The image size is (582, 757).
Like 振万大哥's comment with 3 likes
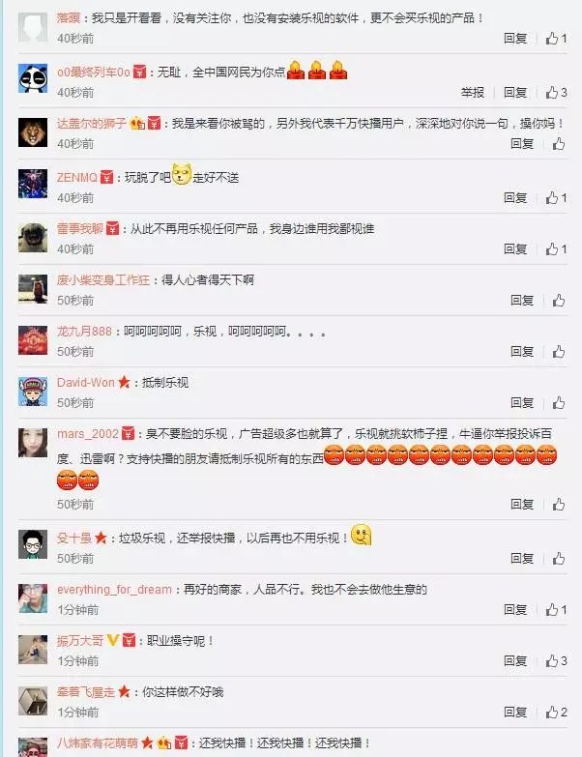[557, 660]
